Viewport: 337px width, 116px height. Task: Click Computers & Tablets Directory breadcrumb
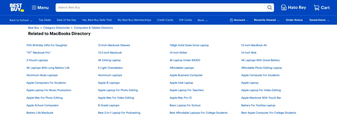[x=93, y=28]
